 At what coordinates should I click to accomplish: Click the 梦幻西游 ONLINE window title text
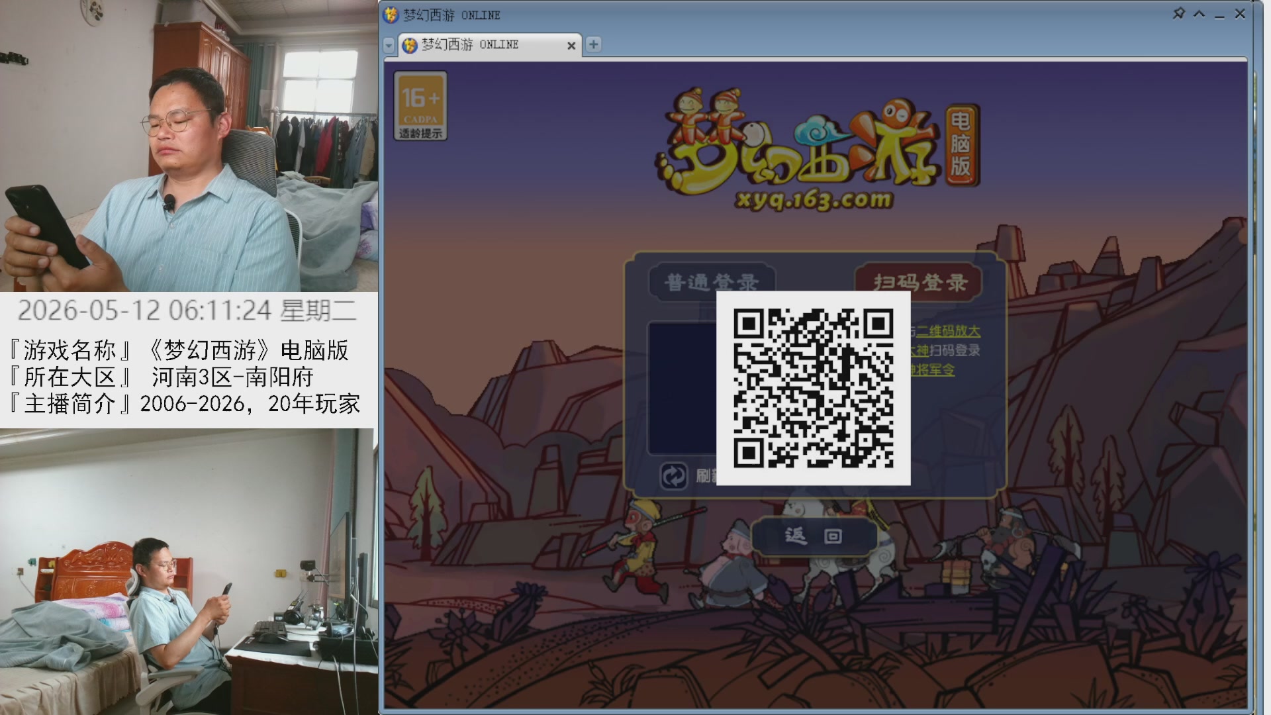click(x=451, y=15)
